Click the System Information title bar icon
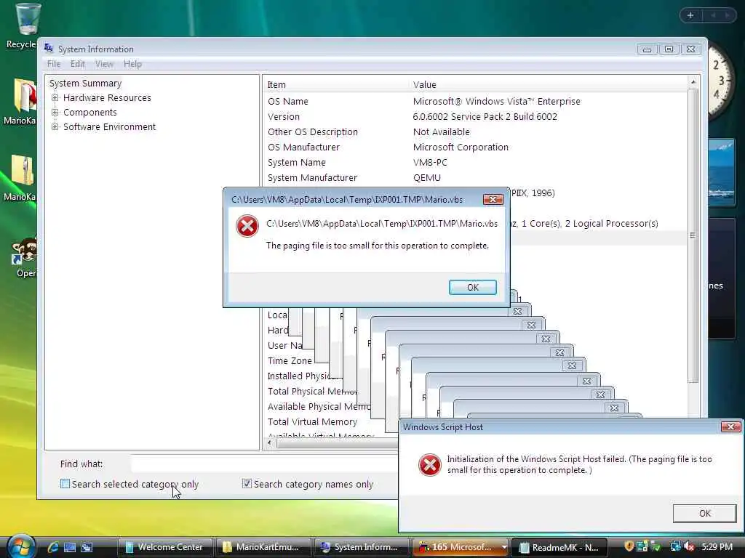 (x=49, y=49)
